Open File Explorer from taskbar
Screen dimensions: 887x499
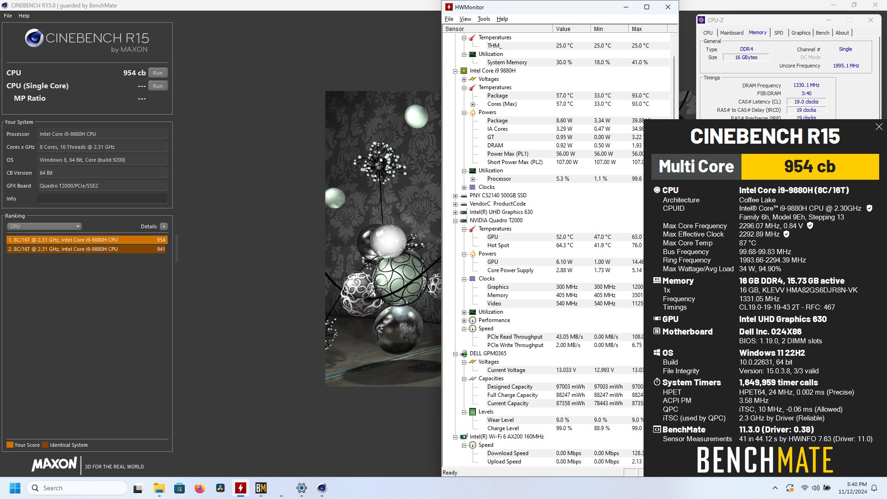[x=159, y=488]
